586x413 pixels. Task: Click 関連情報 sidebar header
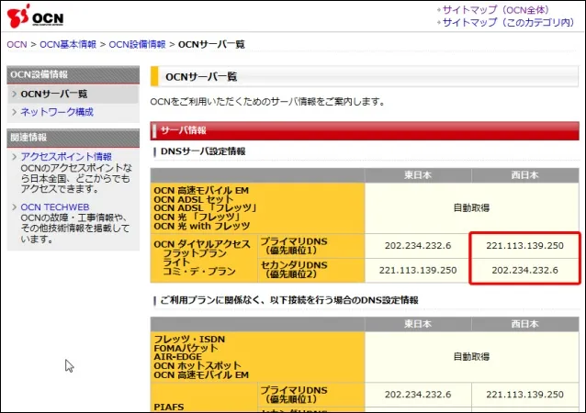coord(73,138)
